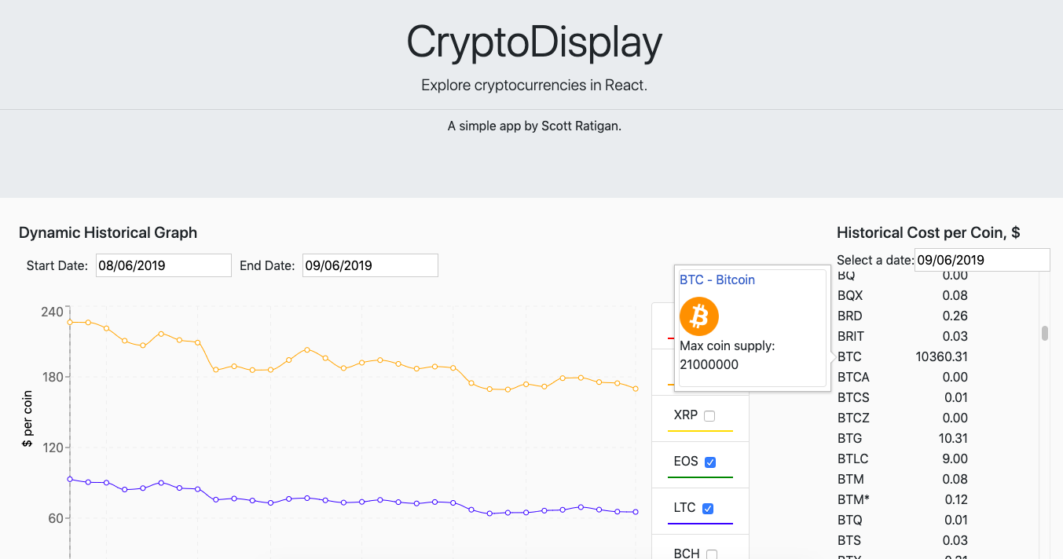Focus the Select a date field

tap(982, 260)
